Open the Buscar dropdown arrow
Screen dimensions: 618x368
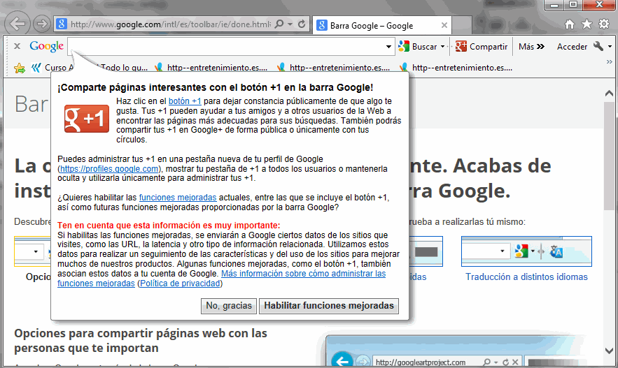pyautogui.click(x=442, y=46)
